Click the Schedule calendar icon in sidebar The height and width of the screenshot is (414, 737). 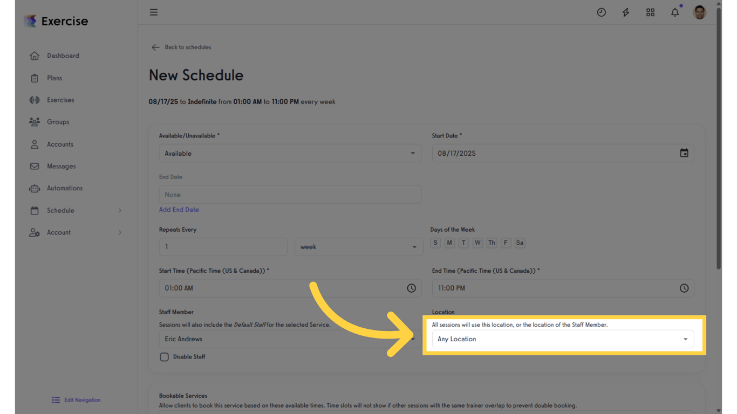pyautogui.click(x=35, y=211)
